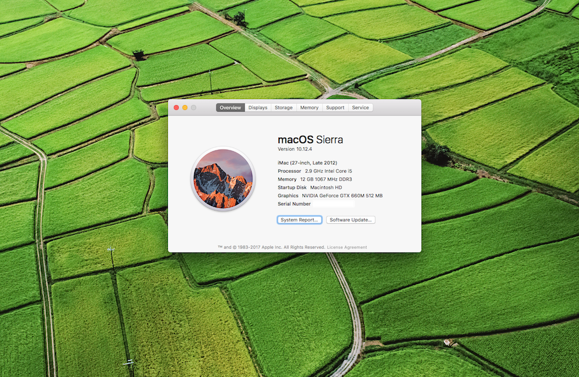Screen dimensions: 579x377
Task: Select the Storage tab
Action: tap(283, 108)
